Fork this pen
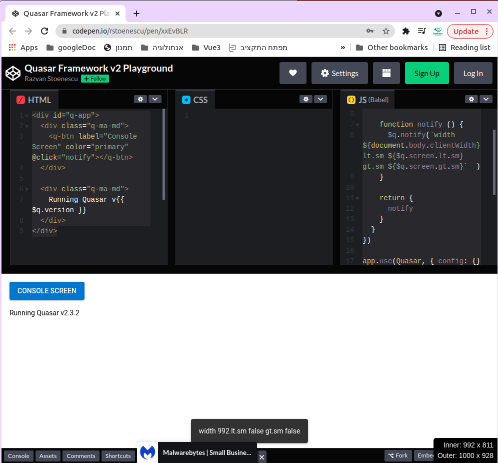This screenshot has width=498, height=463. click(x=398, y=455)
